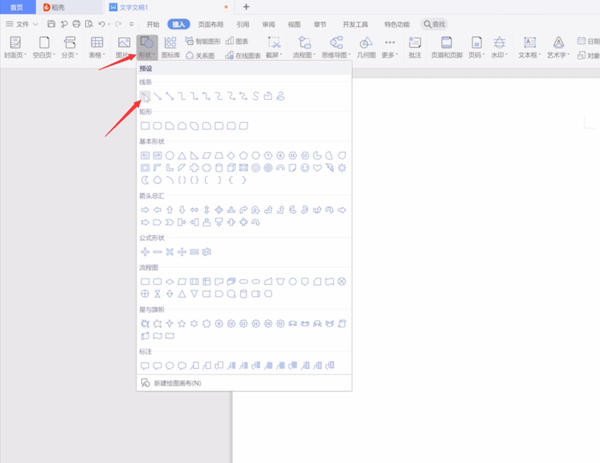Screen dimensions: 600x463
Task: Open the icon library (图标库)
Action: tap(170, 48)
